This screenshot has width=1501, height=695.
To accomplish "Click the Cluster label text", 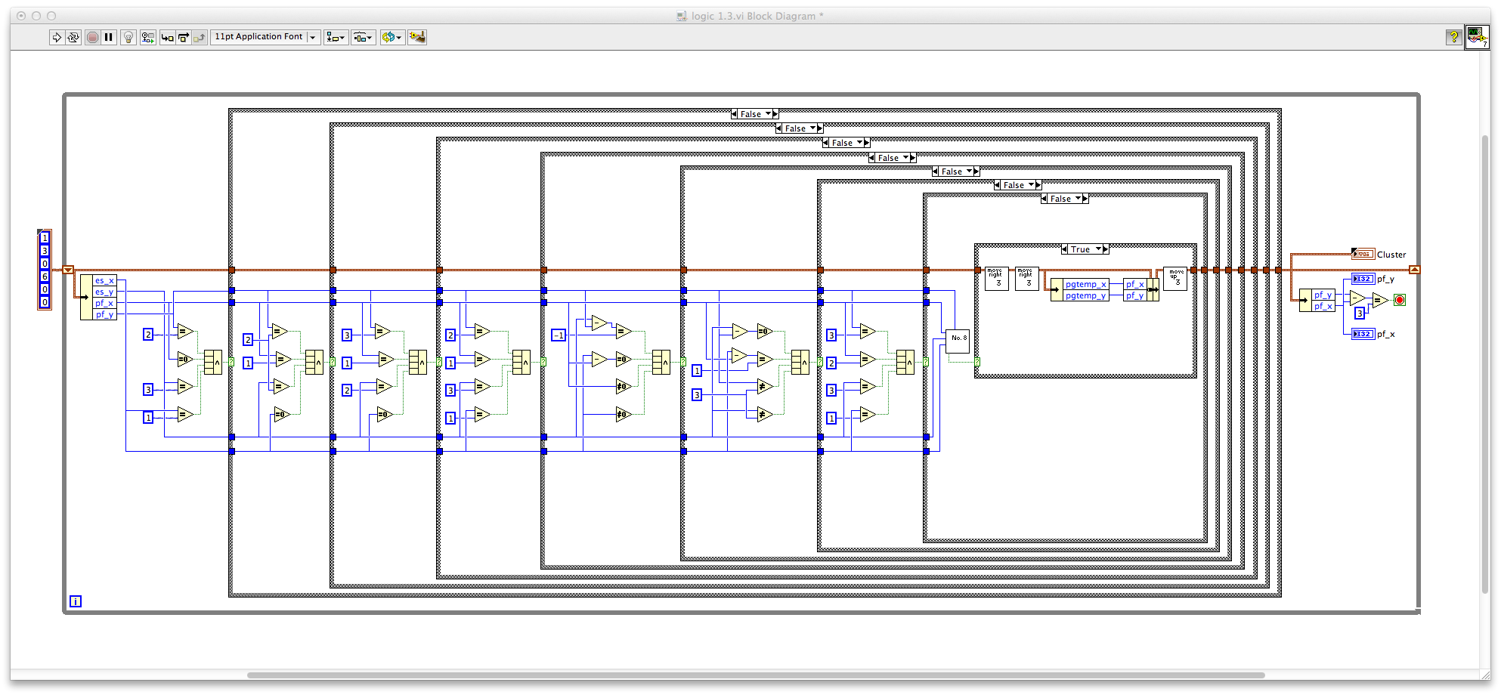I will tap(1391, 255).
